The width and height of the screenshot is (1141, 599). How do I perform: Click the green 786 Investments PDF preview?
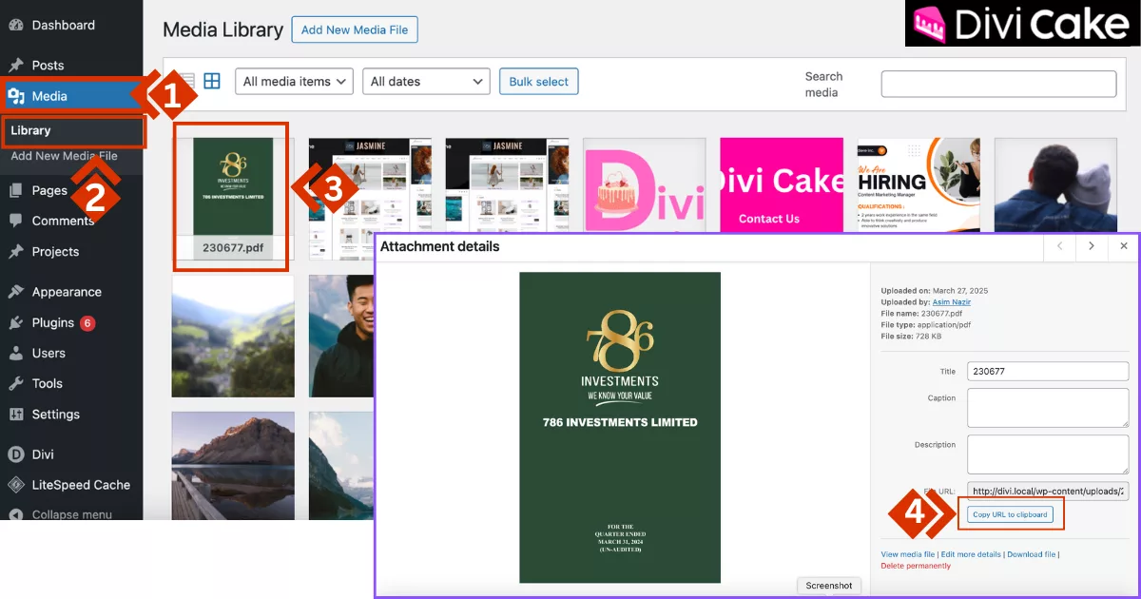[619, 427]
